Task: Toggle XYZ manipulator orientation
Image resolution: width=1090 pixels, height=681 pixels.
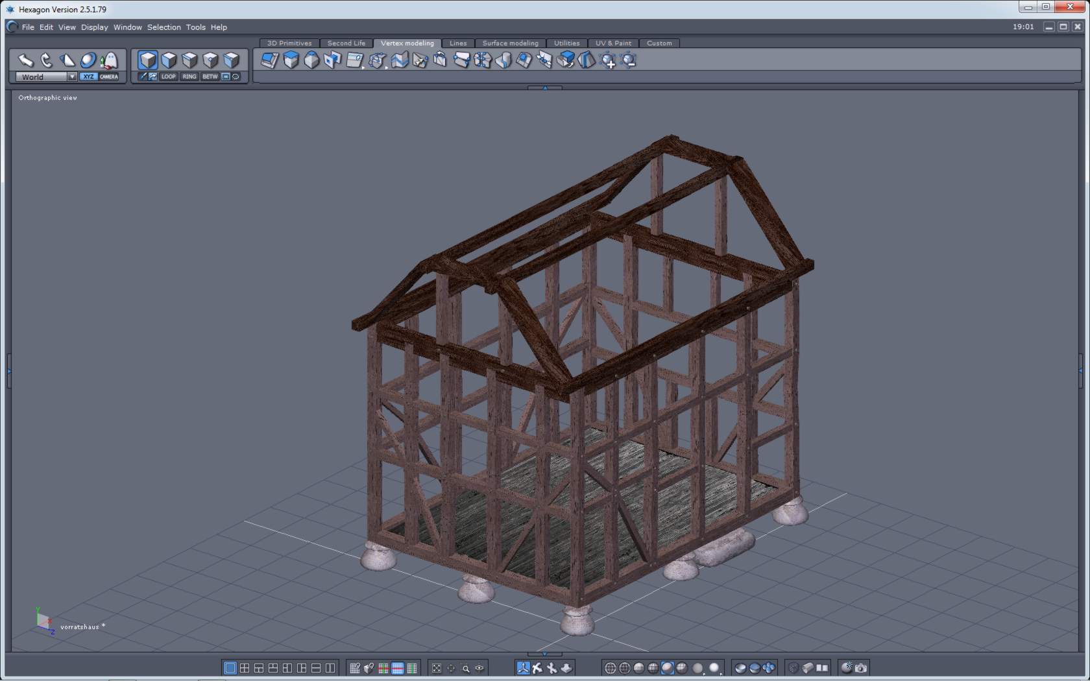Action: pyautogui.click(x=88, y=77)
